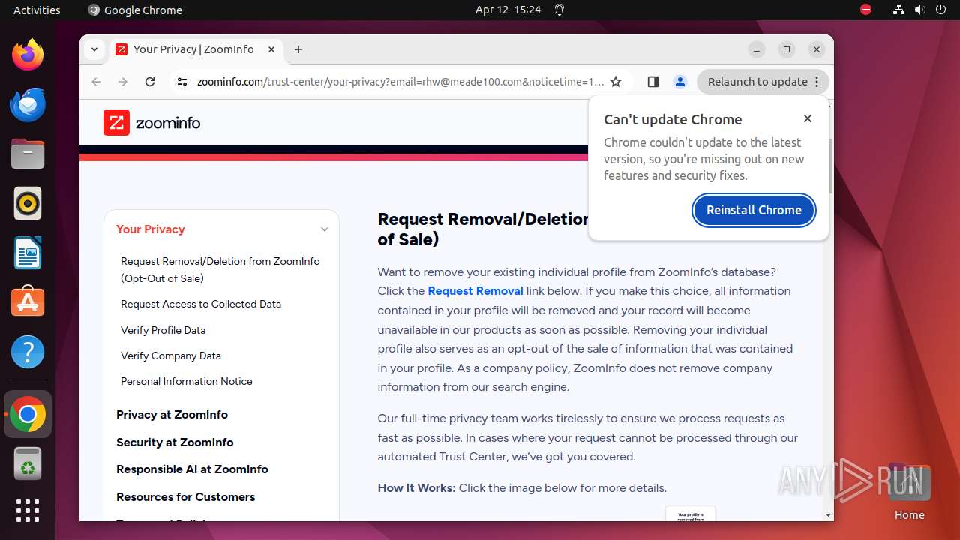Open the Home desktop folder

coord(909,492)
